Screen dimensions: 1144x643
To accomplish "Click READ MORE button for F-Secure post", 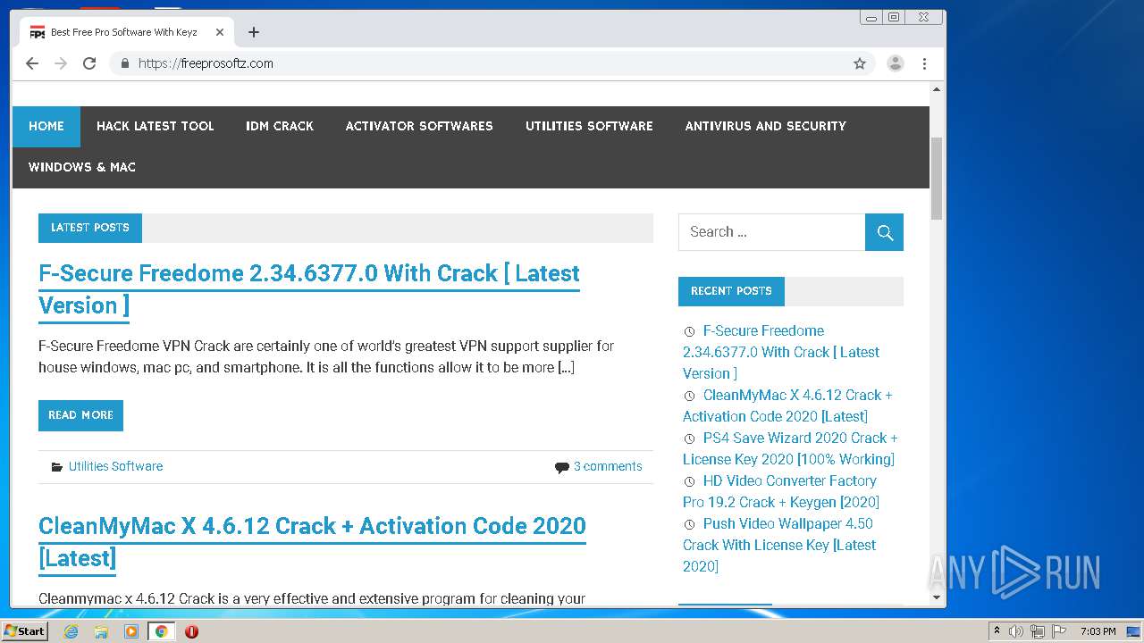I will [x=80, y=415].
